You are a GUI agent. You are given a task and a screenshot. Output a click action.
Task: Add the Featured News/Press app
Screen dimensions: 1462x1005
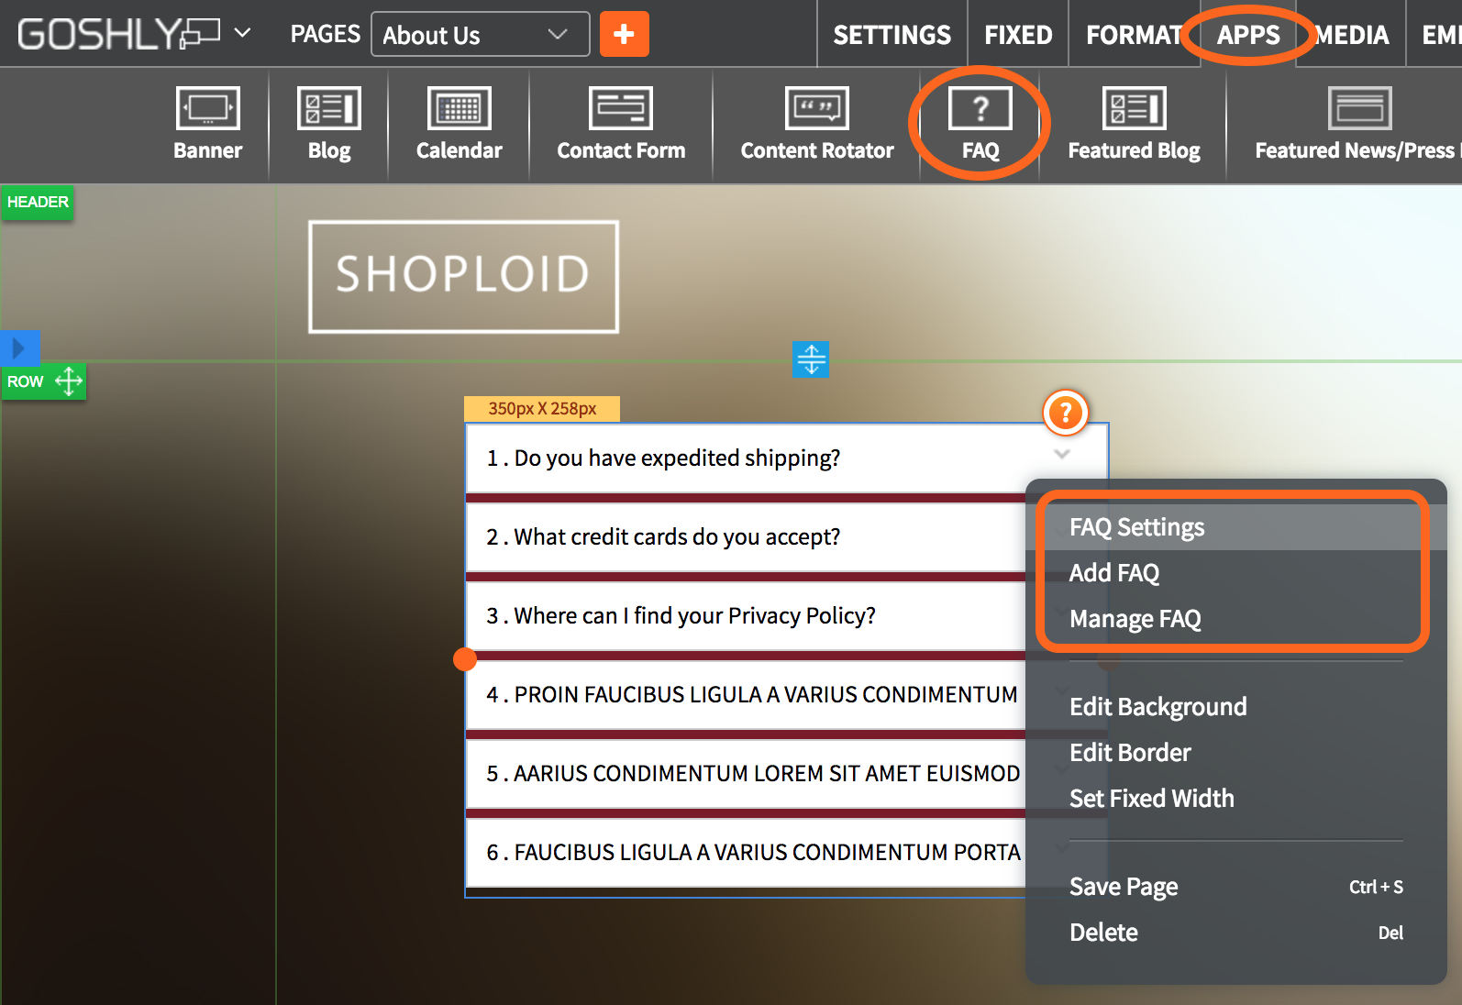tap(1357, 125)
